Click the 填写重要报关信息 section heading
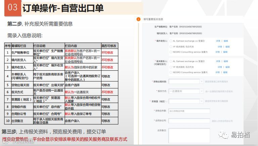This screenshot has width=258, height=146. click(x=153, y=19)
